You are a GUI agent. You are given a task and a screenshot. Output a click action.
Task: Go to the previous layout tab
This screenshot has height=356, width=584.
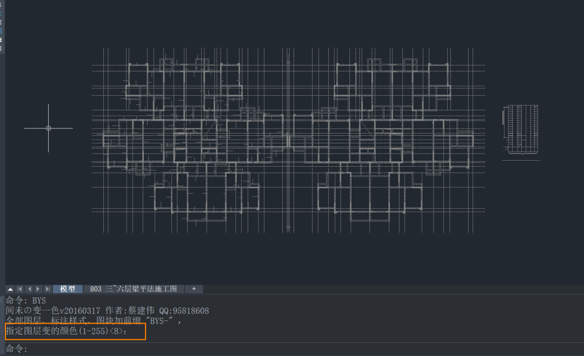[x=29, y=289]
